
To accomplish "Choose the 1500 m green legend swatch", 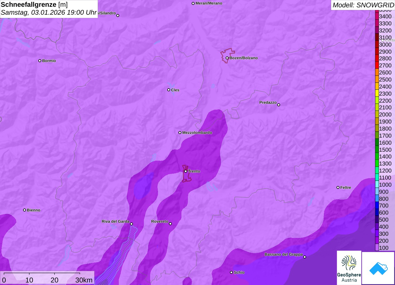I will tap(377, 150).
